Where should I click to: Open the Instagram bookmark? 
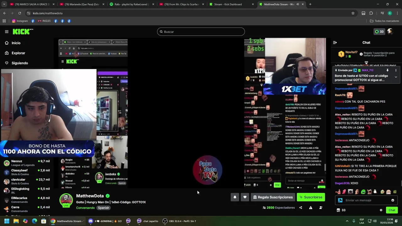[20, 21]
